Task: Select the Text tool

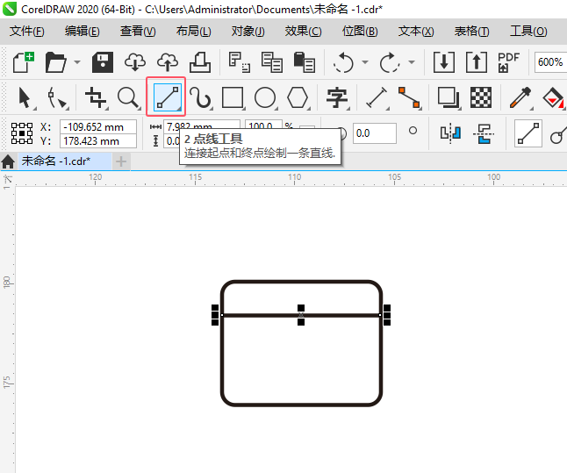Action: (337, 97)
